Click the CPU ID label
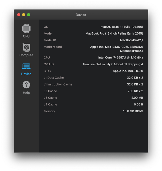 pyautogui.click(x=49, y=64)
